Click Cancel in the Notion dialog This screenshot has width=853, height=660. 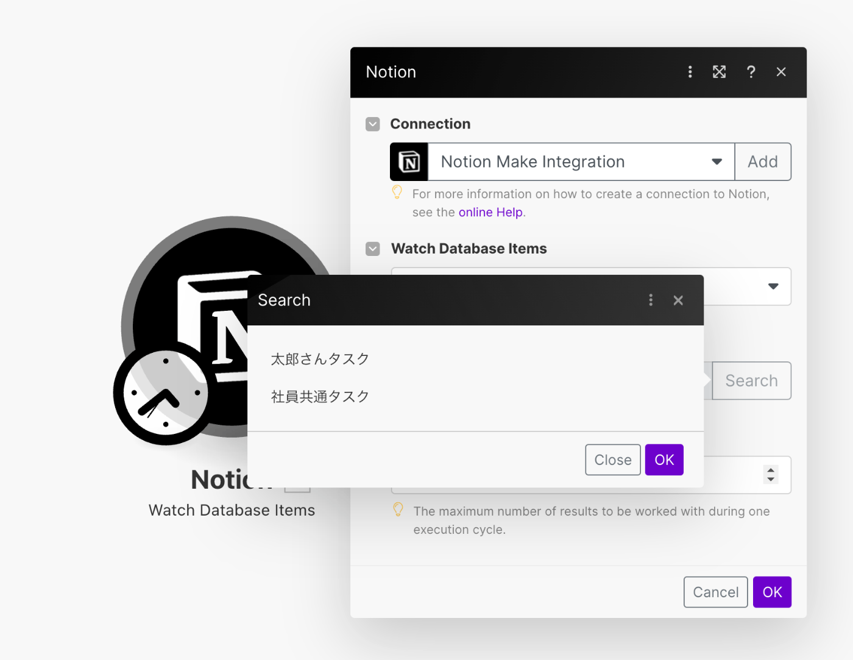coord(715,592)
